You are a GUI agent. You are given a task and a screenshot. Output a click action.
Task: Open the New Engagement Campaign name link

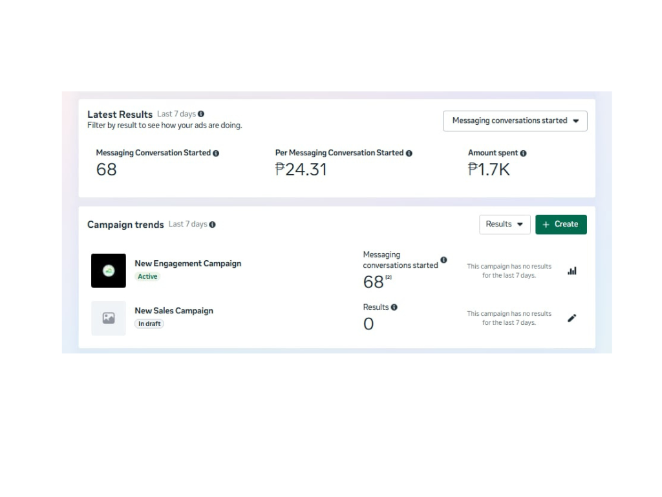[187, 263]
